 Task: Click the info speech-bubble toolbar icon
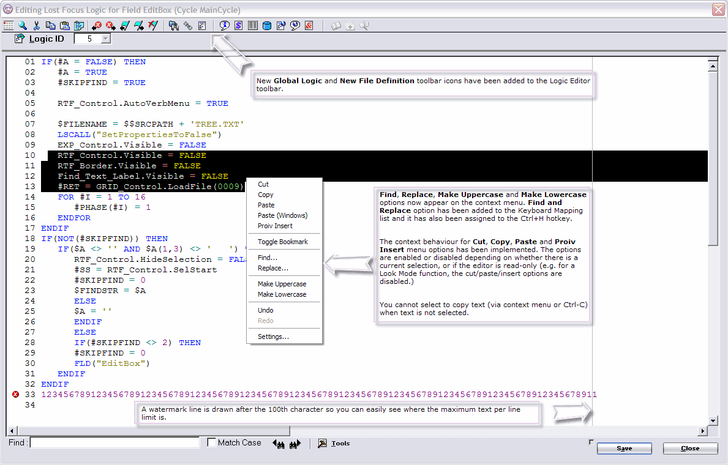[x=224, y=26]
